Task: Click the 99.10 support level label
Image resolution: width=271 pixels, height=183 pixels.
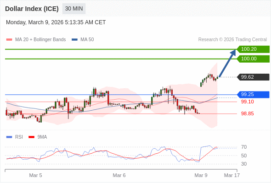Action: pos(248,102)
